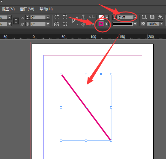Open the rotation angle dropdown

(48, 18)
